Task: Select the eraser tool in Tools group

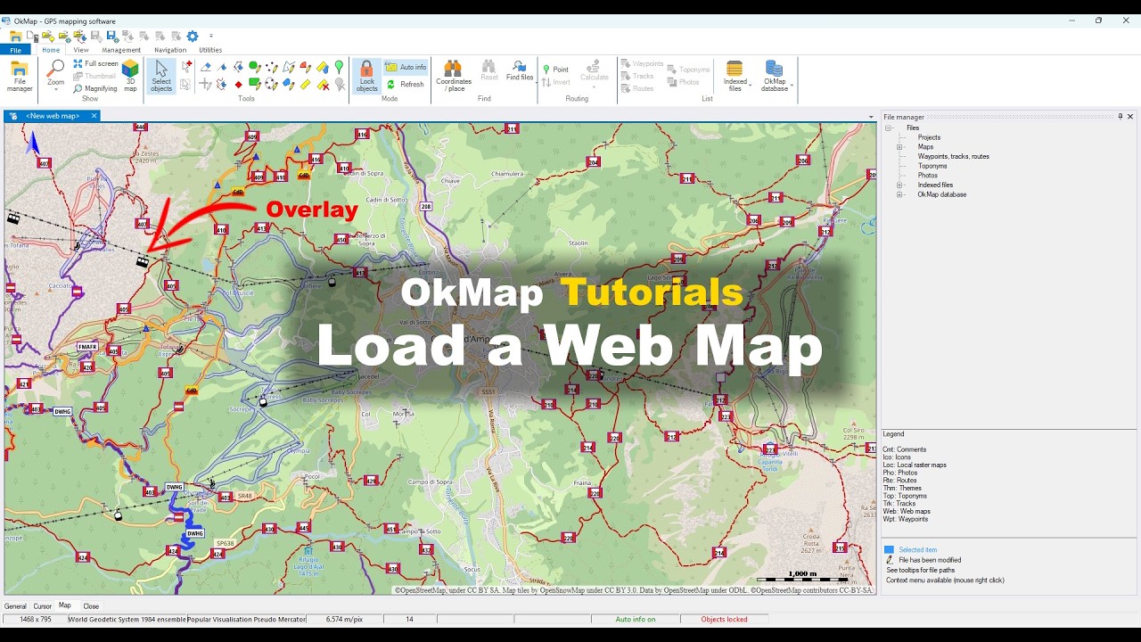Action: [x=206, y=67]
